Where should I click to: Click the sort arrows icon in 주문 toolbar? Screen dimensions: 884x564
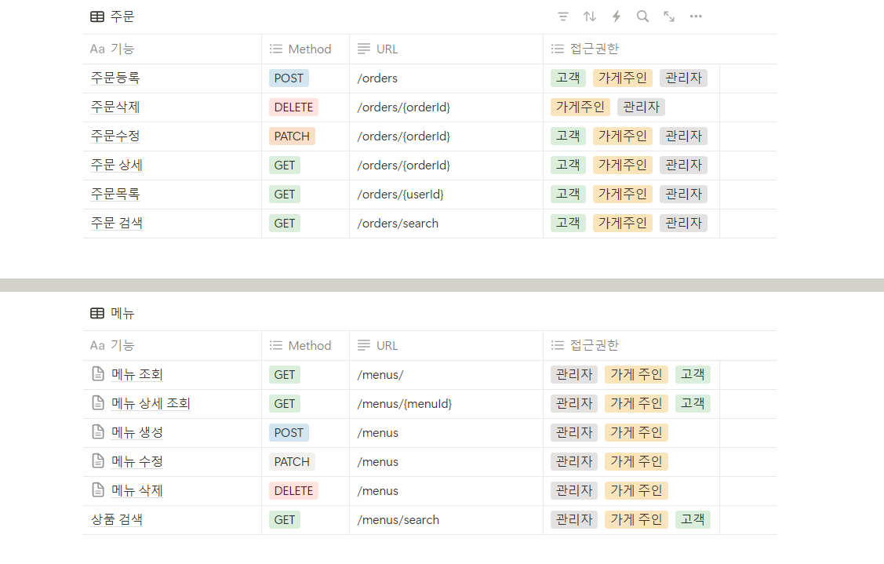590,16
